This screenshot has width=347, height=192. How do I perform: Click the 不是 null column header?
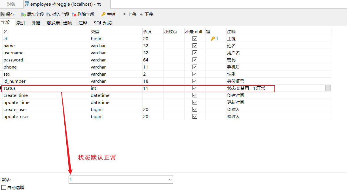point(195,31)
